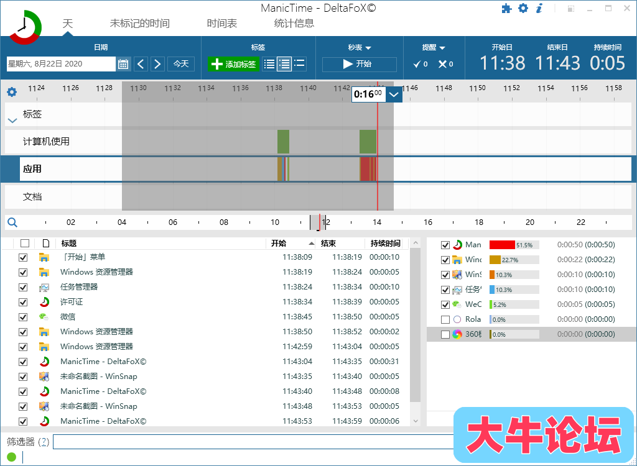Open timeline settings gear icon
This screenshot has width=637, height=466.
point(12,92)
